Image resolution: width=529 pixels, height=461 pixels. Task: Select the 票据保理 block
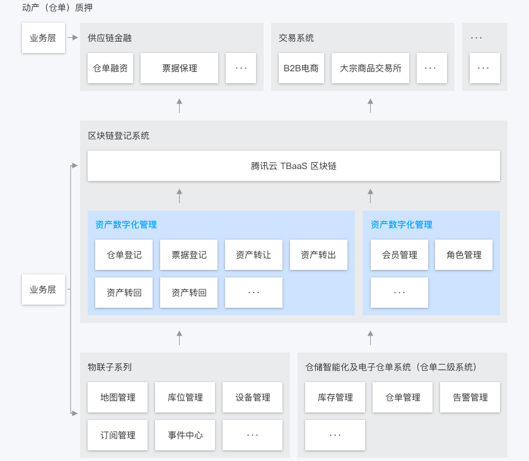pos(179,68)
